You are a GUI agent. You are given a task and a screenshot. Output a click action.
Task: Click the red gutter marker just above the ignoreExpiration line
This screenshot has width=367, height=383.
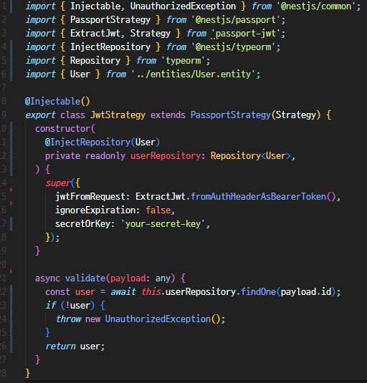click(11, 203)
